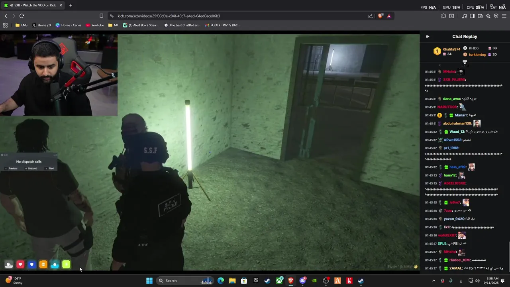Open the FOOTY TRIV IS BAC bookmark
The height and width of the screenshot is (287, 510).
(x=222, y=25)
